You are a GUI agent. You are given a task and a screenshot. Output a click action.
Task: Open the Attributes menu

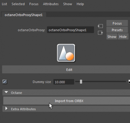click(x=51, y=4)
